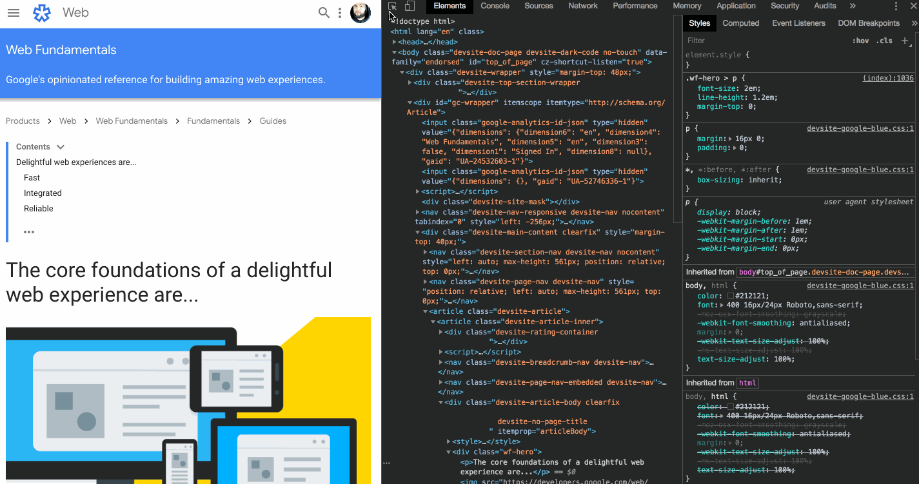Collapse the devsite-main-content div node
This screenshot has height=484, width=919.
click(x=418, y=232)
